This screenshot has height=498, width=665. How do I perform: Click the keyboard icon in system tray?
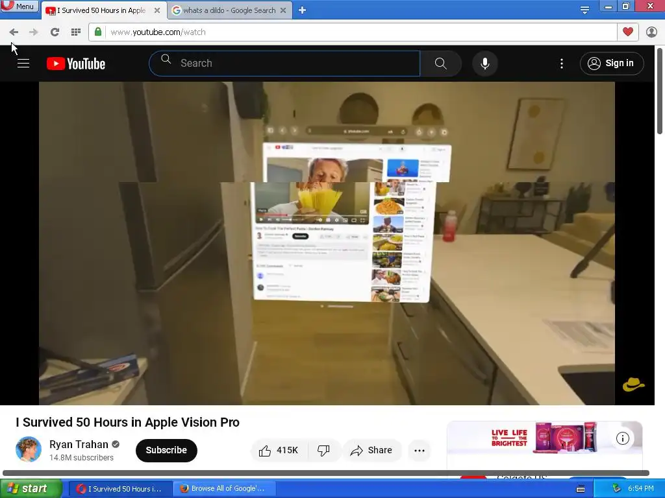(x=581, y=489)
